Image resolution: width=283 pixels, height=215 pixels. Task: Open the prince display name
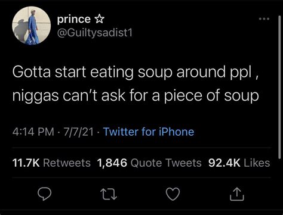[74, 19]
